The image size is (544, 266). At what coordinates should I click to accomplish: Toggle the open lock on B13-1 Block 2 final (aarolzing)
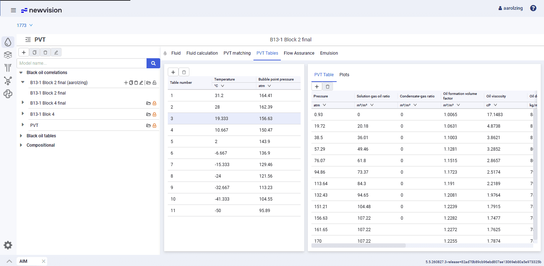[154, 83]
